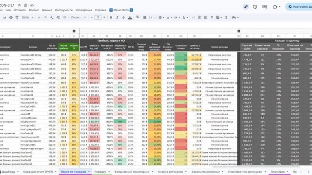Click the insert link icon
Screen dimensions: 312x175
(193, 17)
